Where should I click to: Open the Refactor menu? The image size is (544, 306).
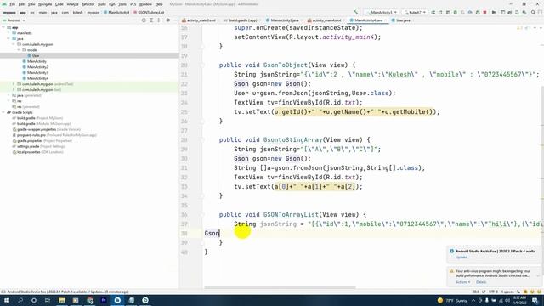(x=88, y=4)
